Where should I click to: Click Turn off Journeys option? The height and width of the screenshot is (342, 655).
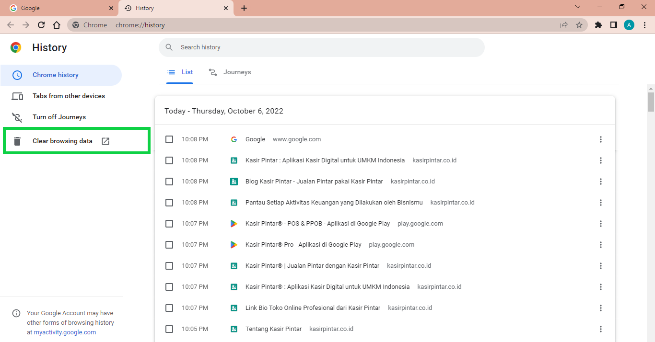tap(61, 117)
